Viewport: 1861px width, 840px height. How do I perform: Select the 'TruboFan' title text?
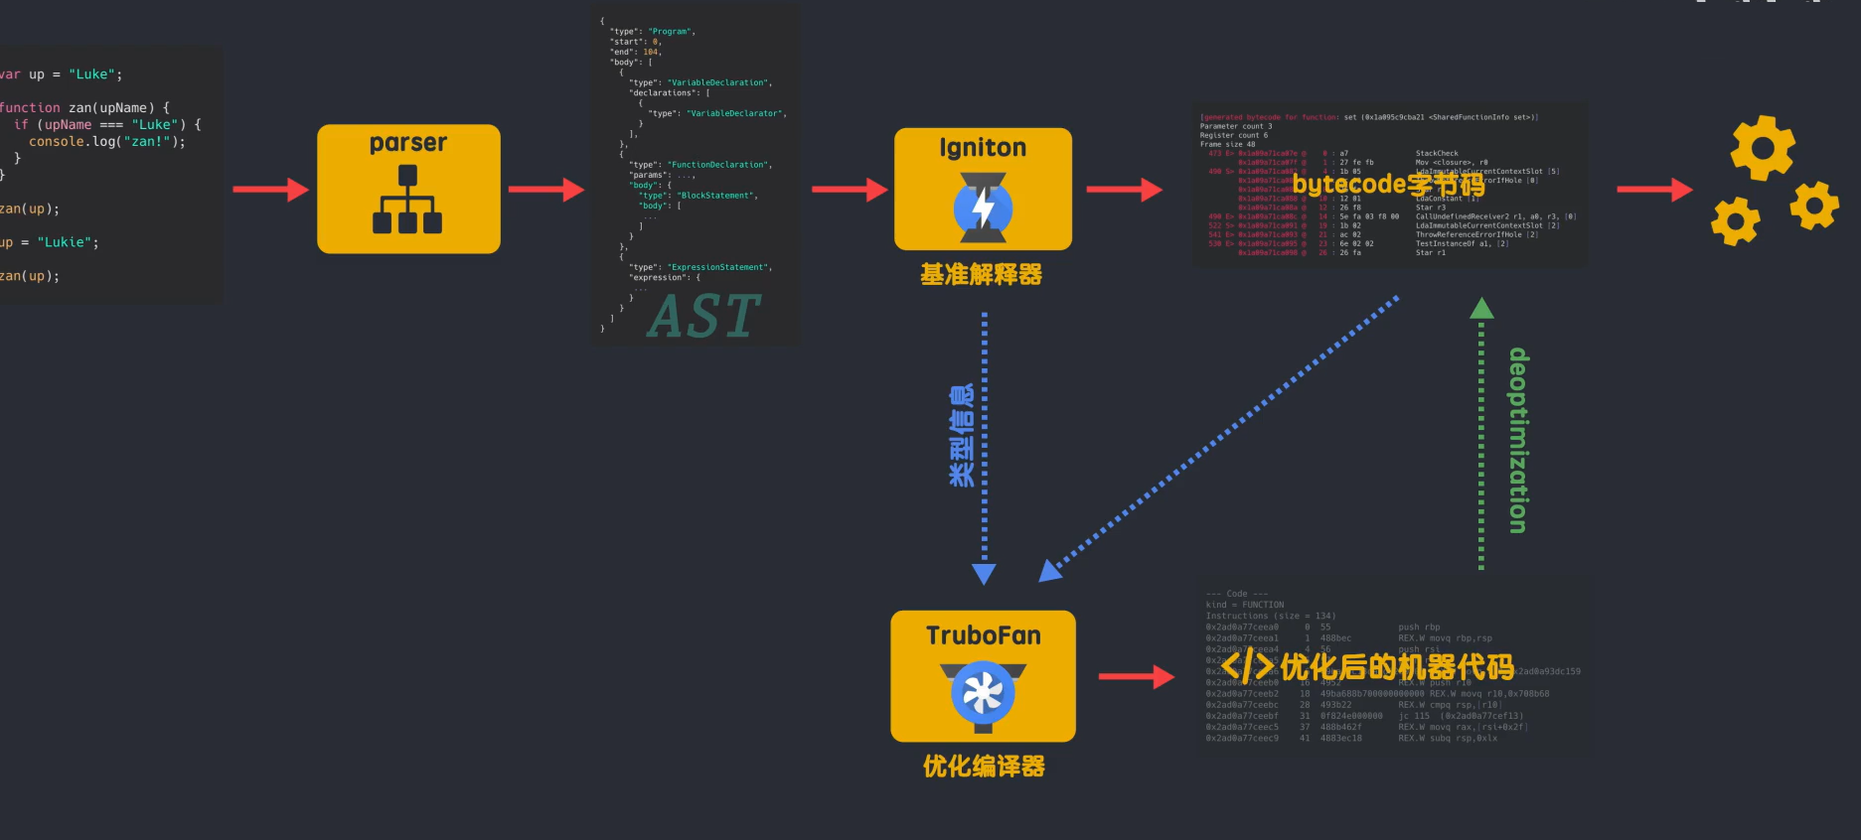(984, 635)
